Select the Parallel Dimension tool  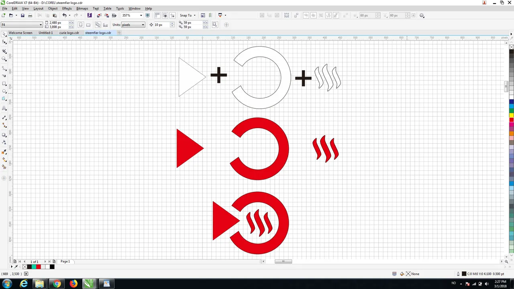tap(4, 117)
